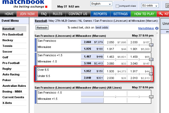Open the REPORTS tab
The height and width of the screenshot is (113, 169).
[x=100, y=14]
